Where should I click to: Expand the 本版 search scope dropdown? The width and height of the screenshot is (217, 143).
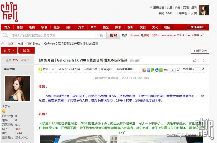tap(101, 35)
